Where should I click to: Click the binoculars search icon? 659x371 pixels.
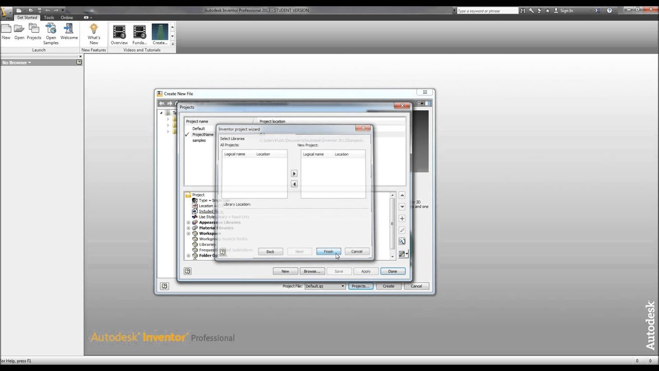coord(523,10)
